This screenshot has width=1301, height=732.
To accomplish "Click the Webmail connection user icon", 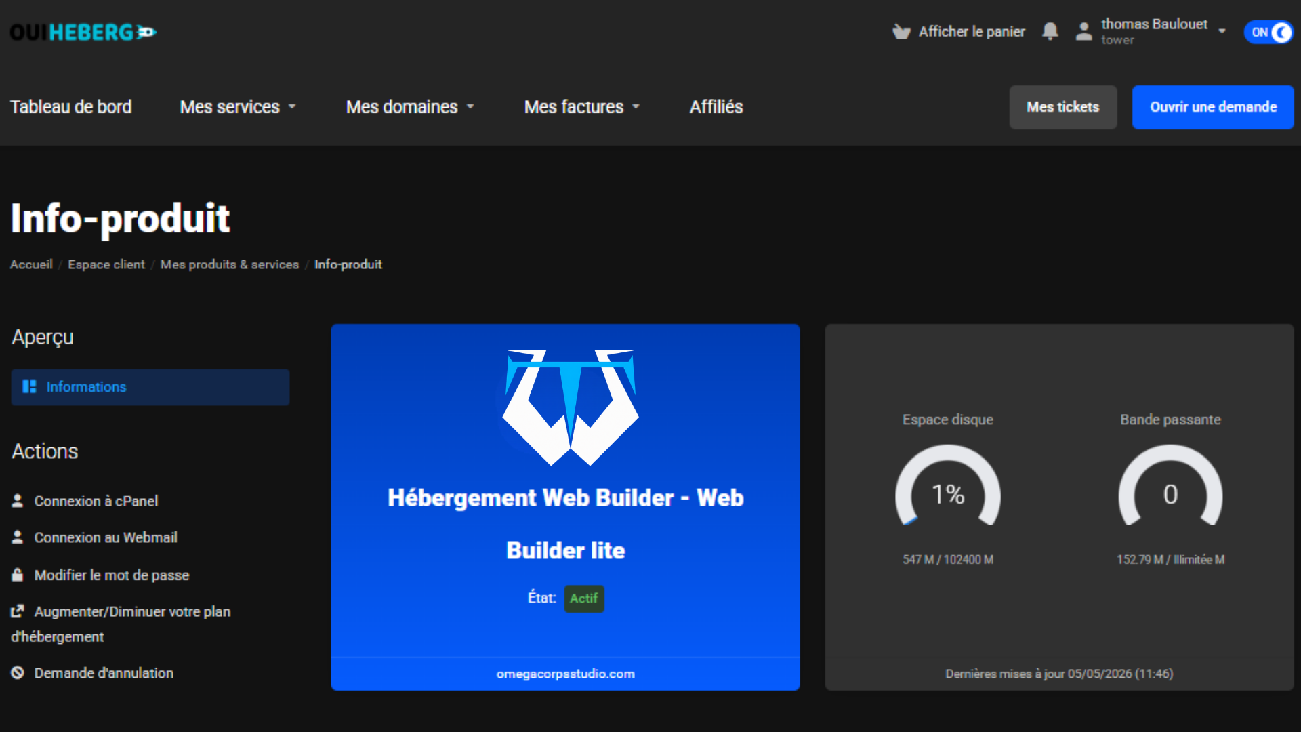I will point(18,537).
